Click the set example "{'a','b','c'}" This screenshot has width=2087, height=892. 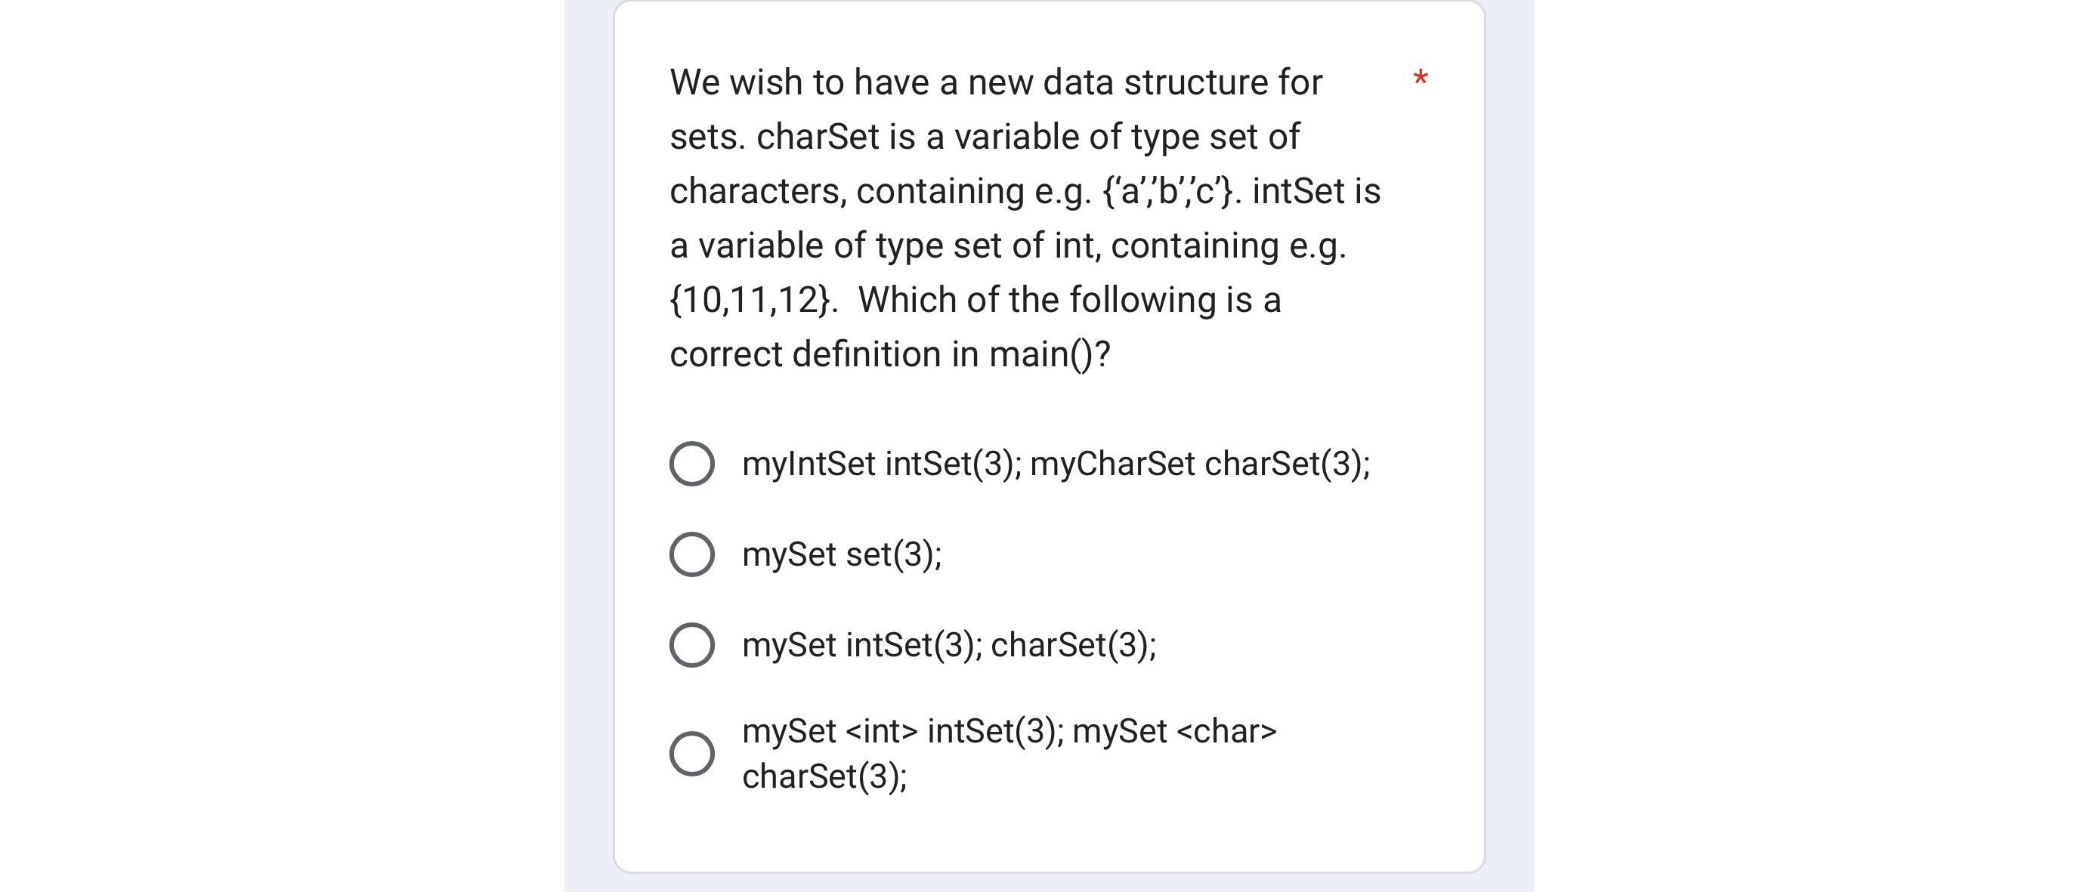click(1170, 190)
